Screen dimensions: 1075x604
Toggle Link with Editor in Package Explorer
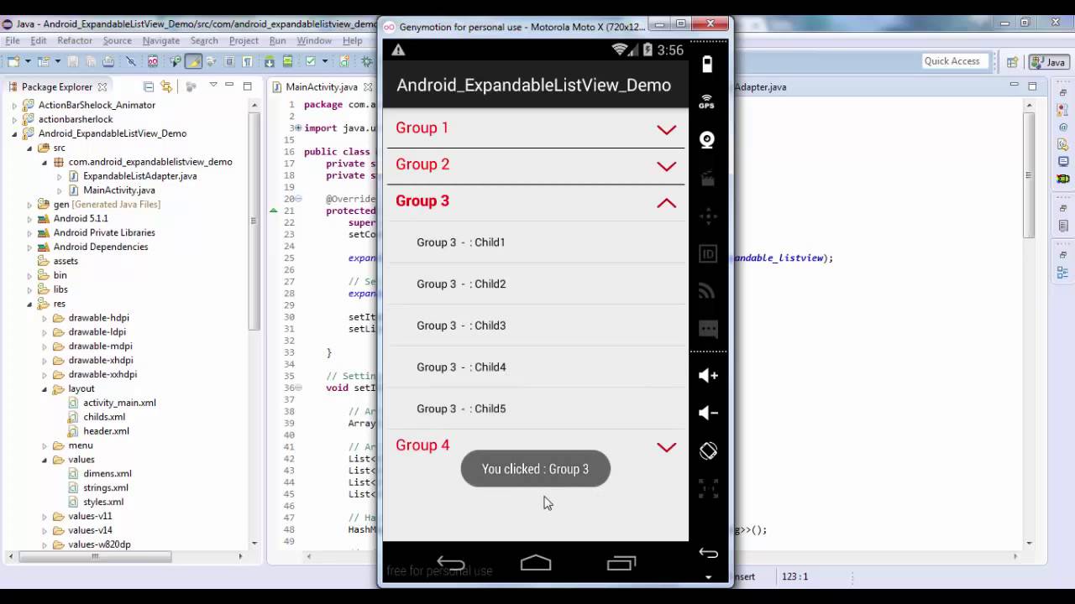[x=166, y=86]
